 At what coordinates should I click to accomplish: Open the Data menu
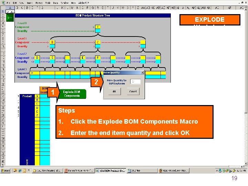55,3
